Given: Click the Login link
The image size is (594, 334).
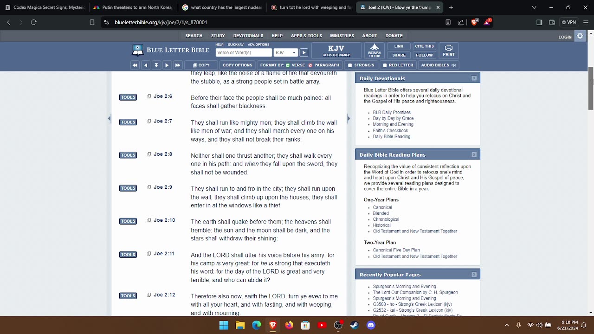Looking at the screenshot, I should (565, 37).
